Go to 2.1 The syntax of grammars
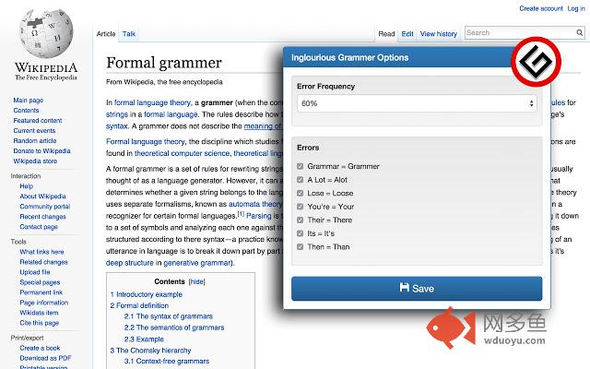Image resolution: width=590 pixels, height=369 pixels. (x=169, y=316)
